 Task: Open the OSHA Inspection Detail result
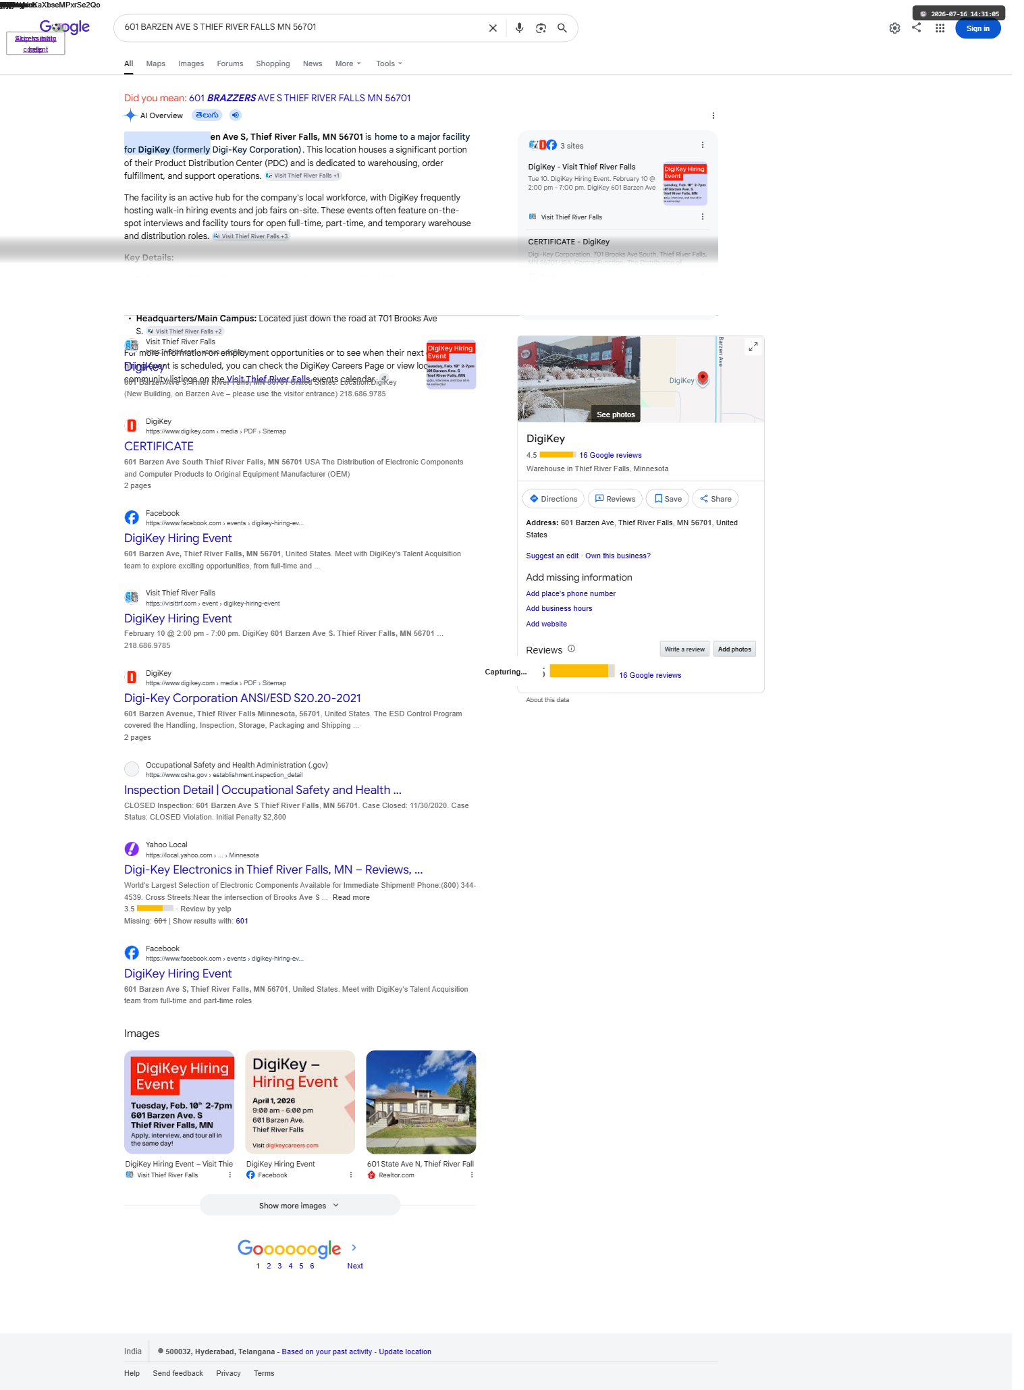pyautogui.click(x=263, y=790)
